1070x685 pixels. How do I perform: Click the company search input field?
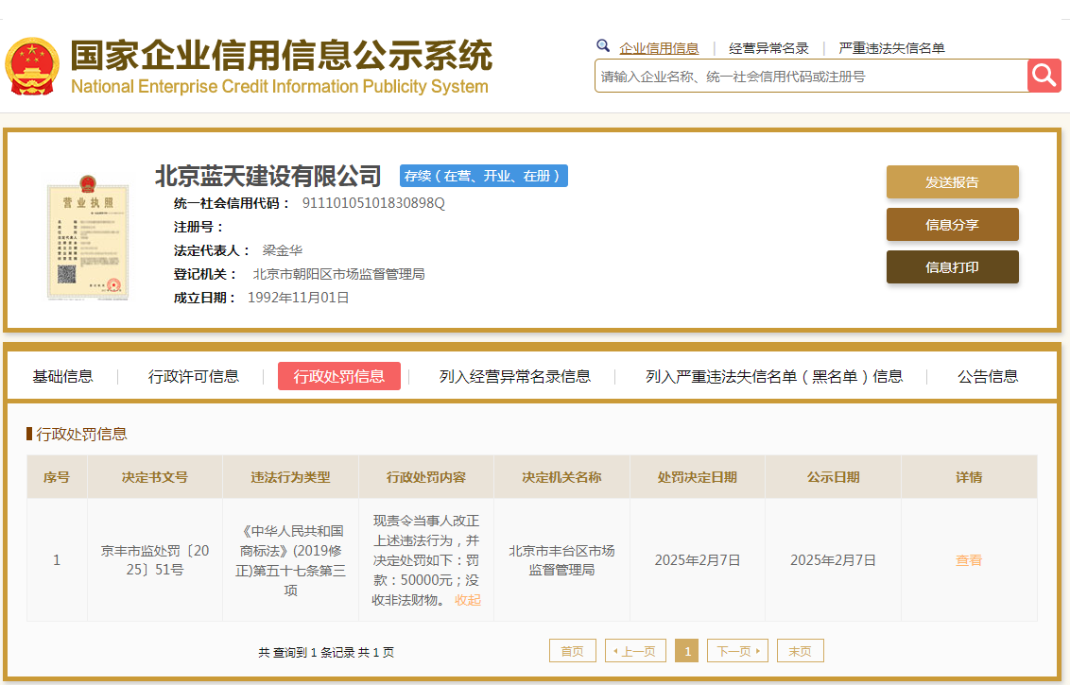pyautogui.click(x=803, y=76)
